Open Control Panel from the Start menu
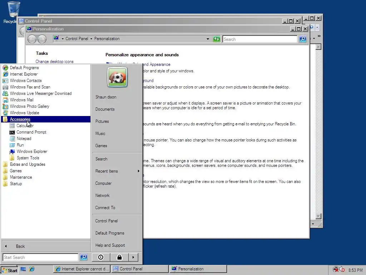The height and width of the screenshot is (275, 366). pos(107,221)
